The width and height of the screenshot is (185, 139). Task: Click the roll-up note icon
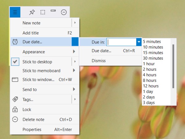pos(53,11)
